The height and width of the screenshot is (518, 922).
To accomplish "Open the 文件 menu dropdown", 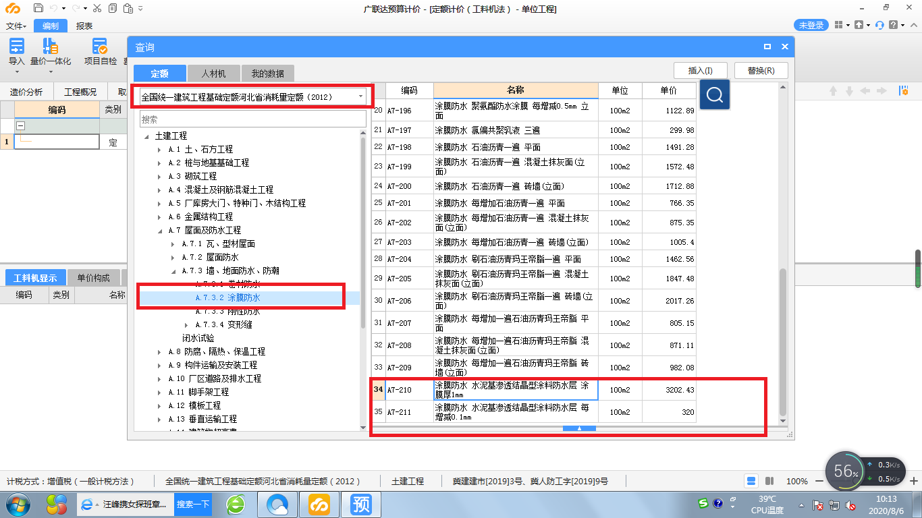I will click(16, 26).
